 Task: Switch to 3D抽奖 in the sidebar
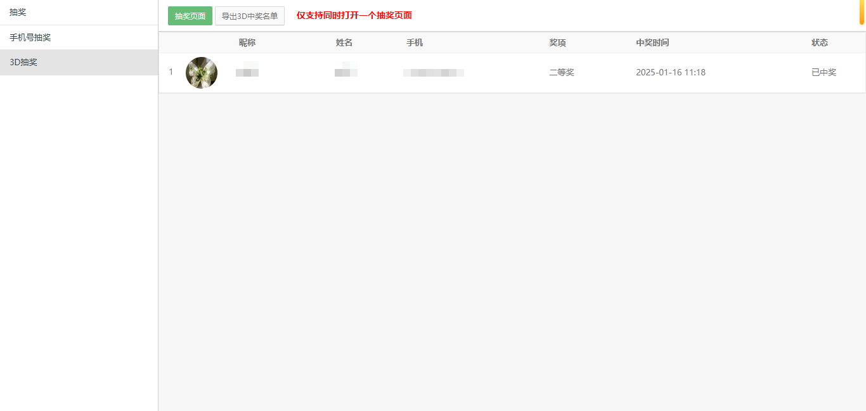pyautogui.click(x=23, y=62)
